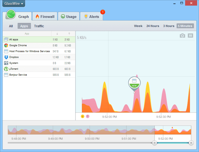Select the All apps row
The image size is (199, 152).
tap(39, 39)
